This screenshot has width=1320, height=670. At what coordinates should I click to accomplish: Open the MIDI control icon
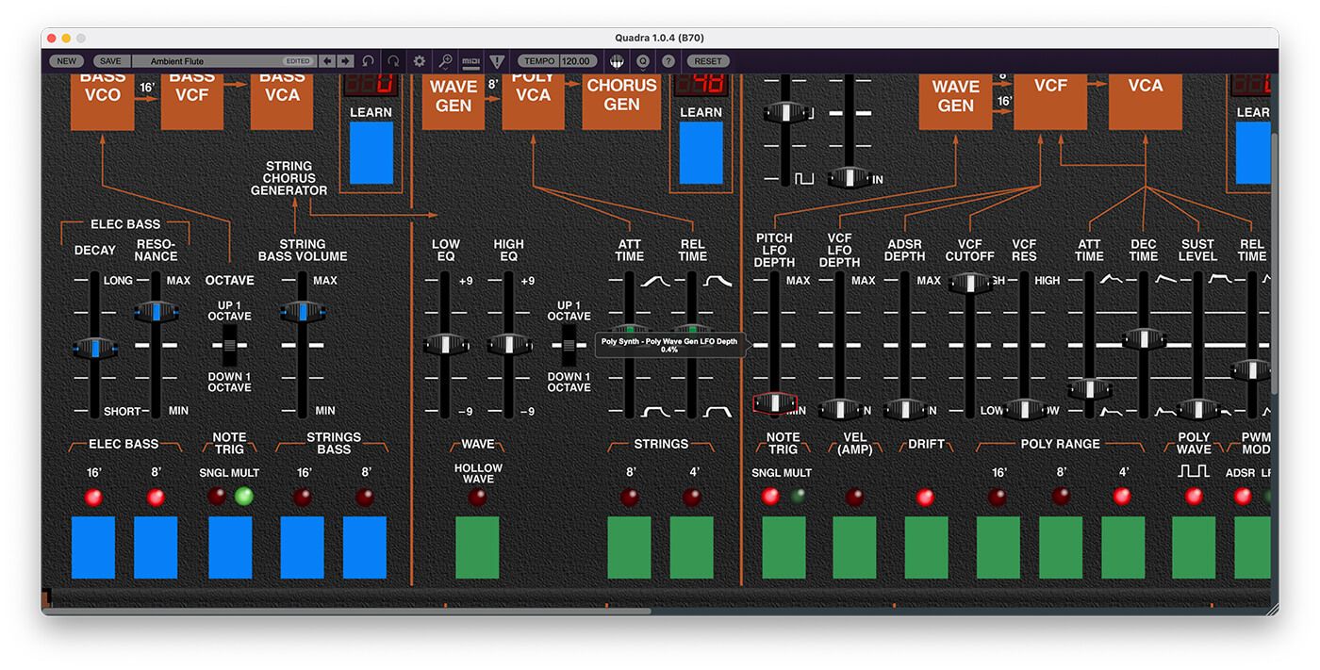pos(471,60)
